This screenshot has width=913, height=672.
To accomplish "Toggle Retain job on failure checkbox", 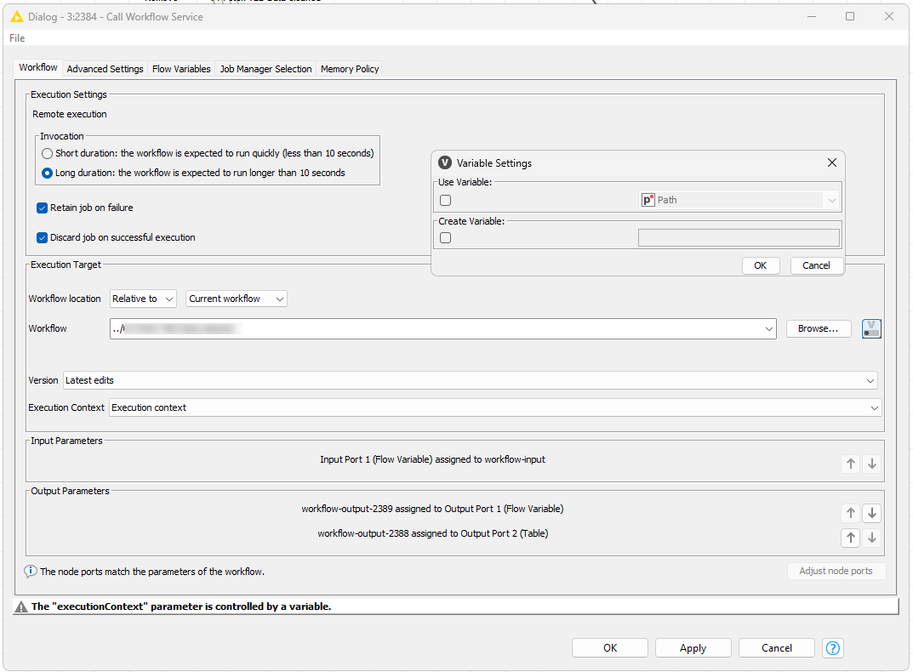I will 43,208.
